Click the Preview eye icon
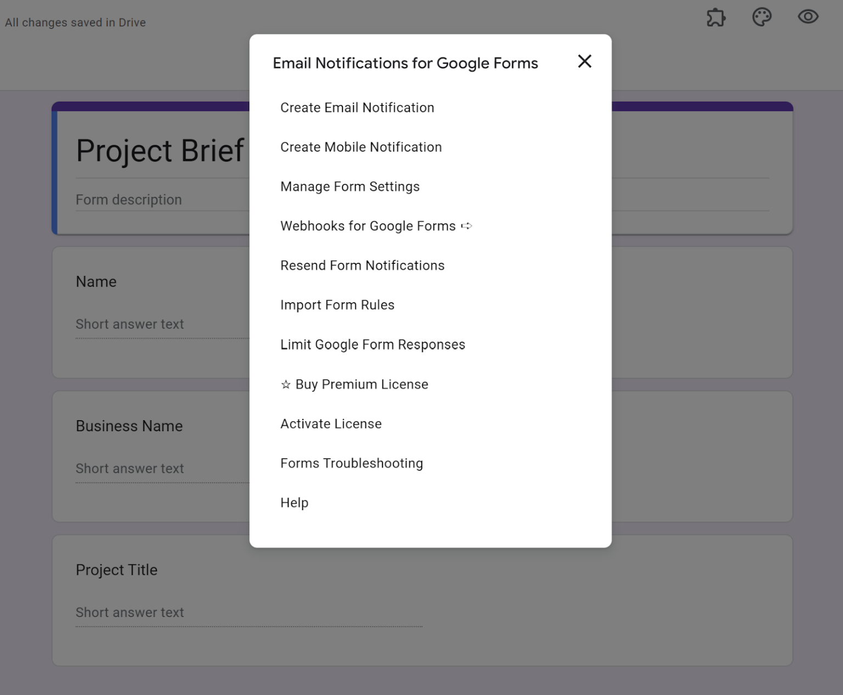Image resolution: width=843 pixels, height=695 pixels. tap(807, 17)
